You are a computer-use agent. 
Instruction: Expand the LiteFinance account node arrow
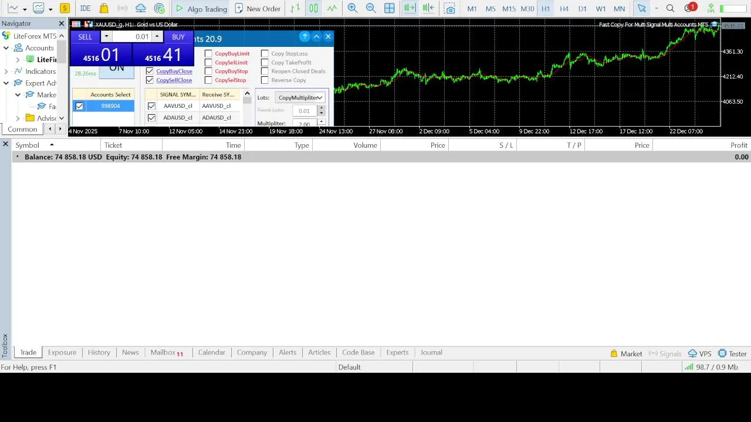(x=18, y=60)
